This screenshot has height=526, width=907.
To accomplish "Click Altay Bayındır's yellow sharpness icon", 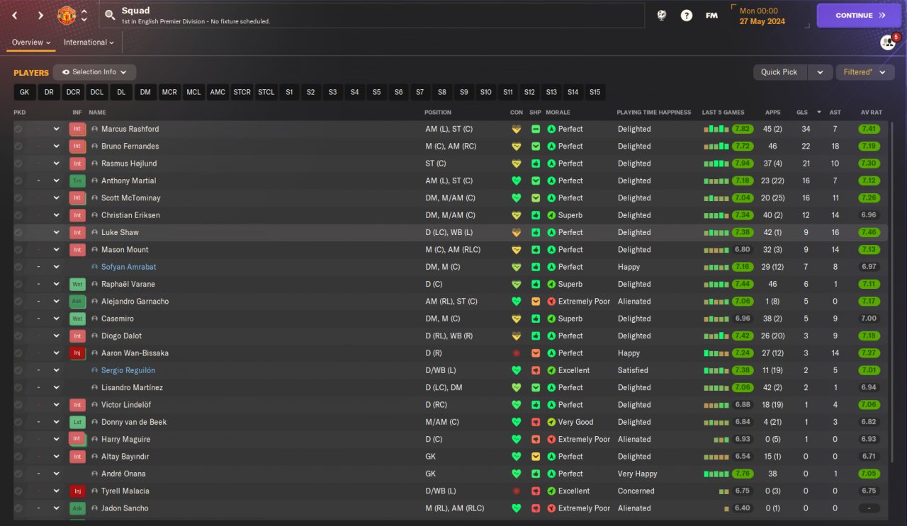I will point(536,457).
